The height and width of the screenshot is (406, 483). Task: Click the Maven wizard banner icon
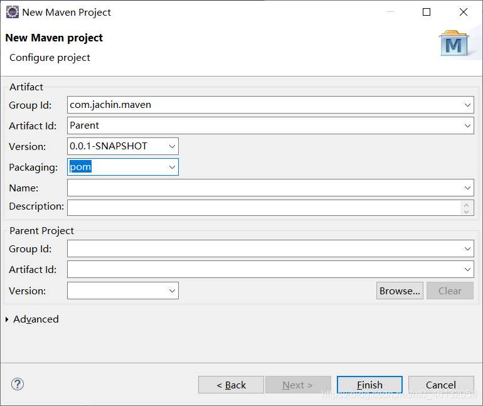pos(454,44)
